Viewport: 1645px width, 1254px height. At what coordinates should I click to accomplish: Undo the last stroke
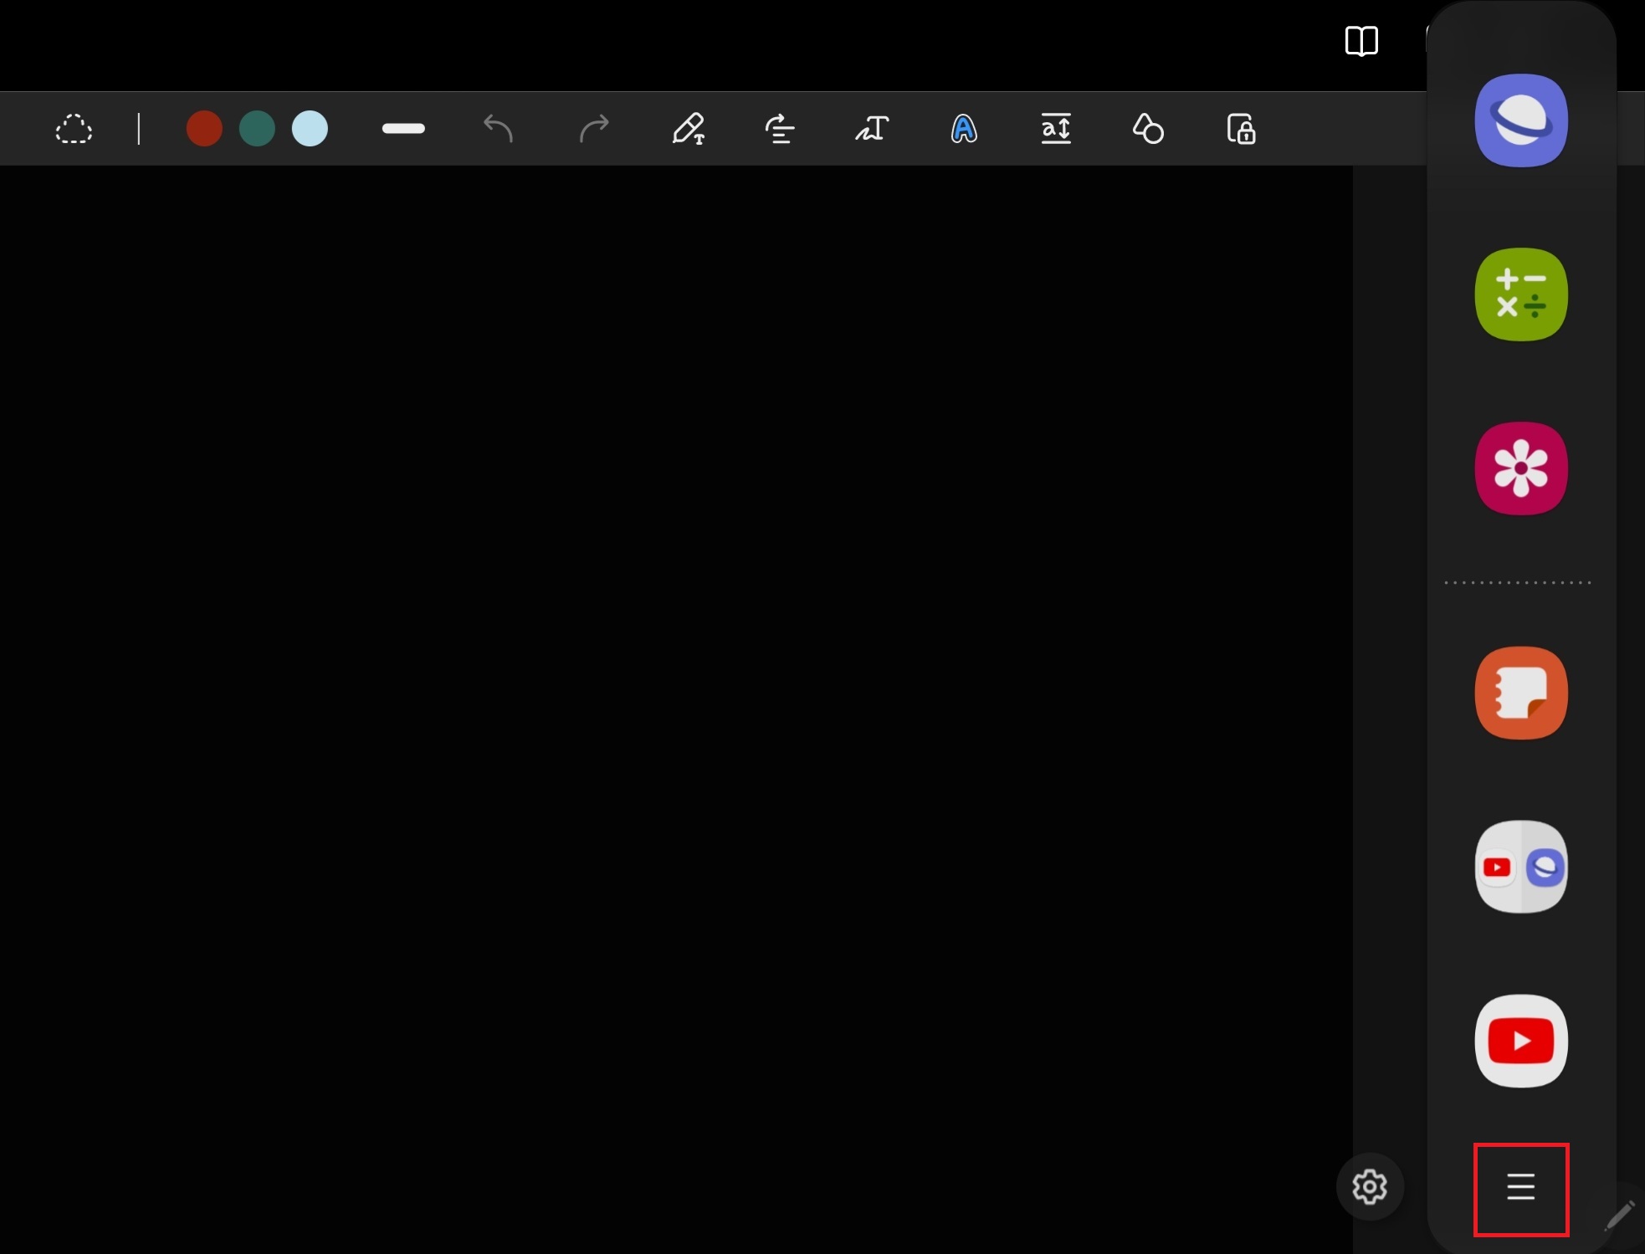click(x=499, y=129)
